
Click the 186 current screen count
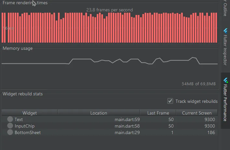(x=211, y=132)
